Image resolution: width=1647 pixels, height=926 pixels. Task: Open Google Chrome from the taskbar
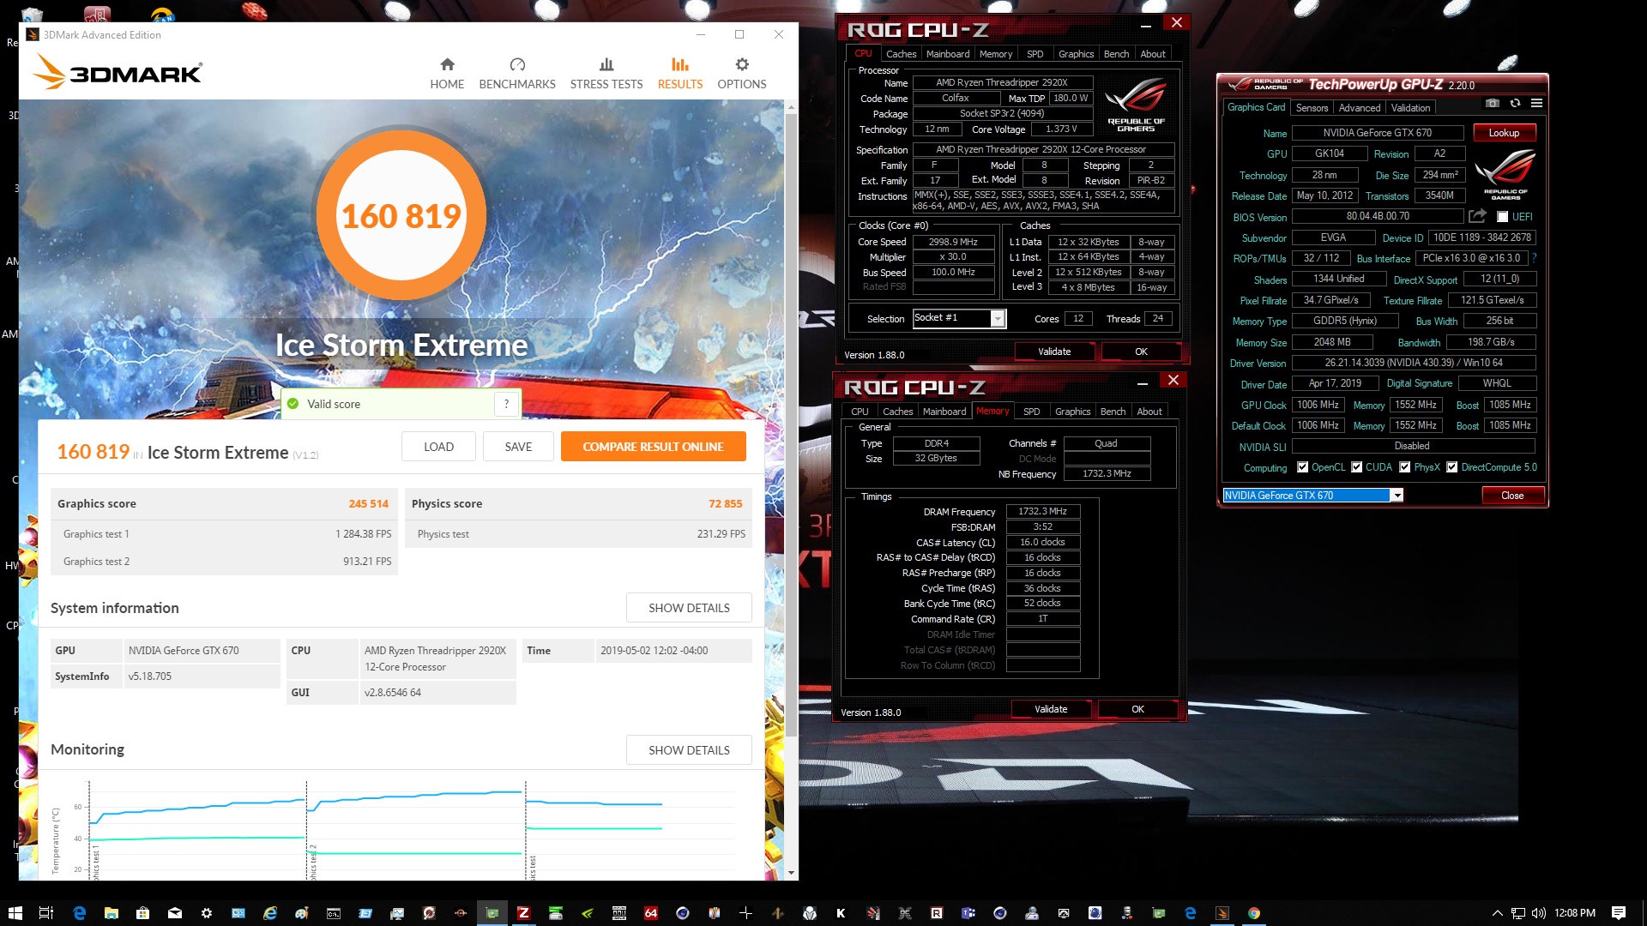tap(1254, 913)
